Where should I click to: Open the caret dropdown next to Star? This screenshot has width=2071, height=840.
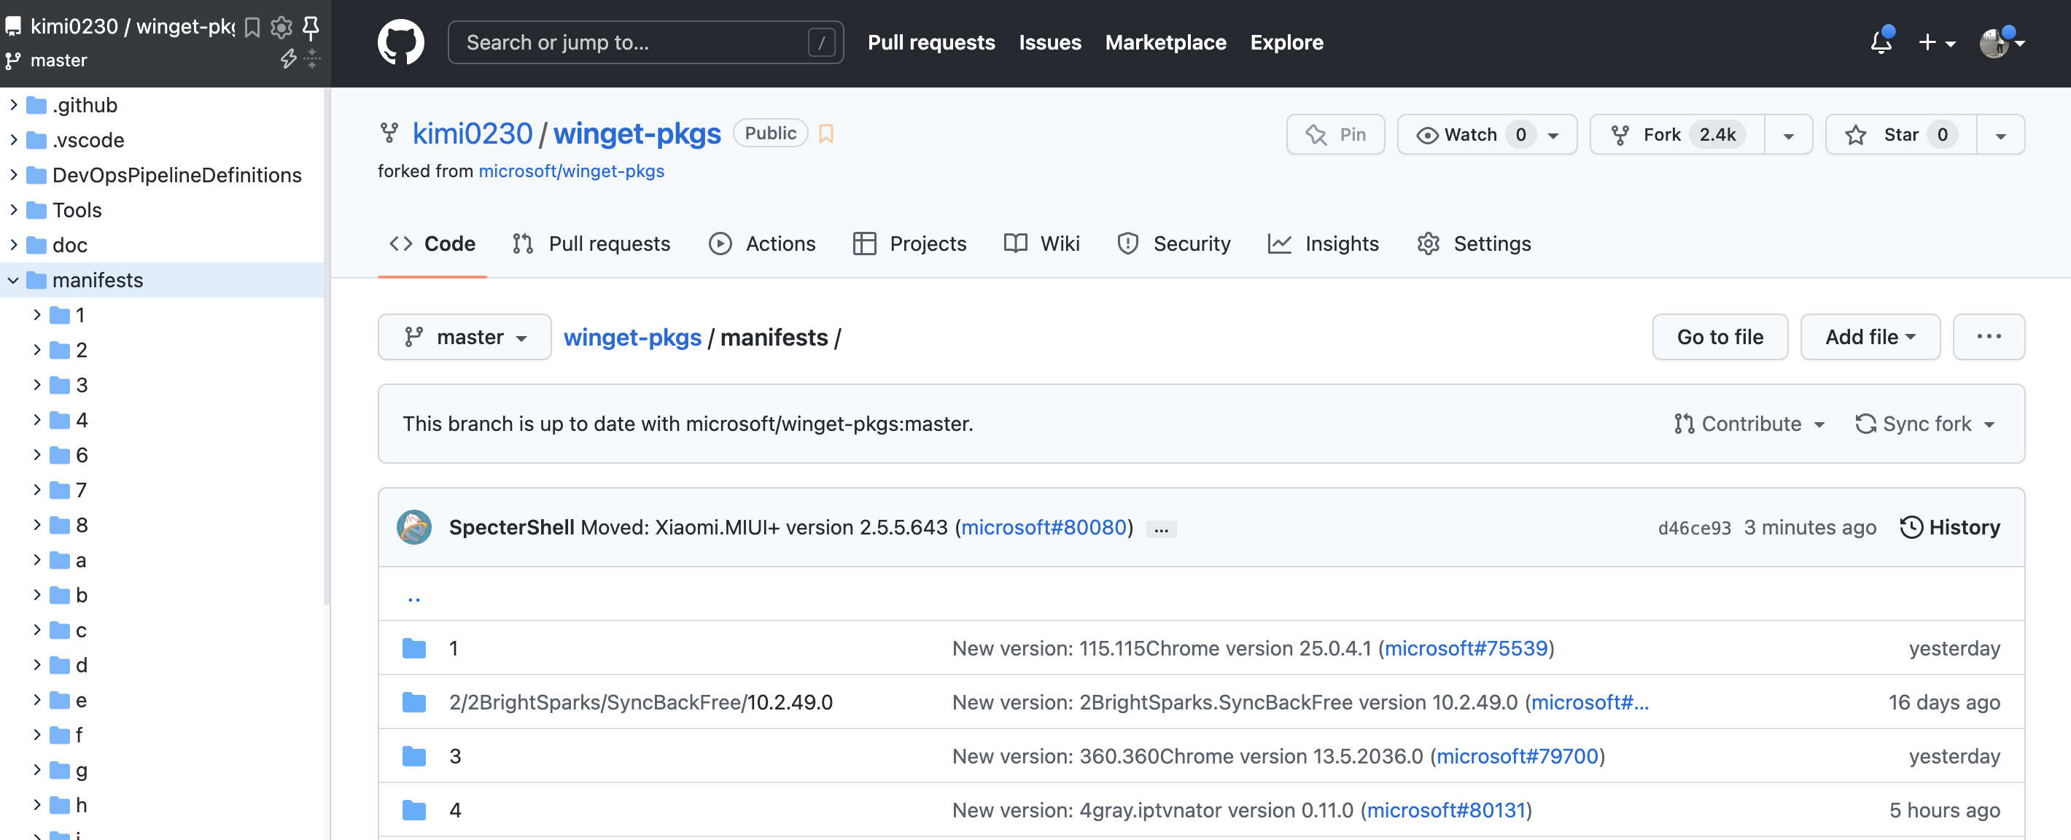(x=2001, y=134)
